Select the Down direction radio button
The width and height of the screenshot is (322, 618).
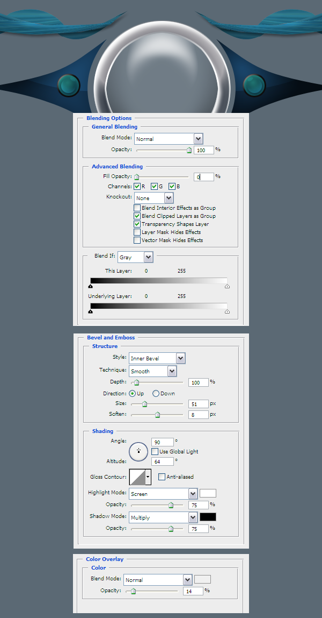[156, 393]
